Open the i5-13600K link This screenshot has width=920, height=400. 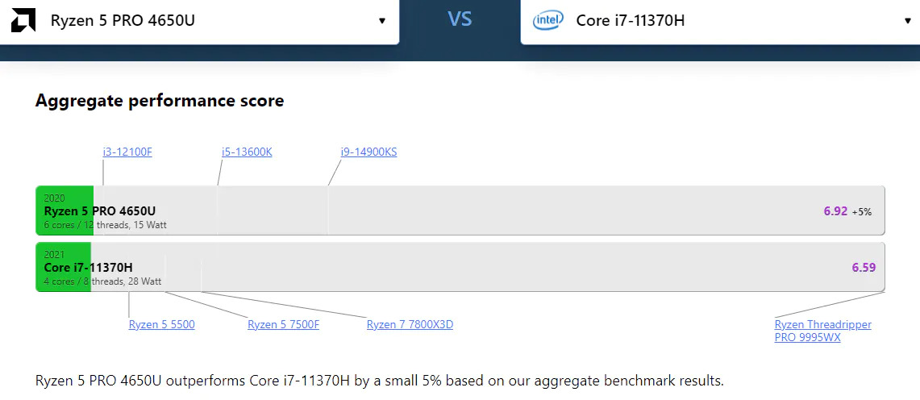(247, 152)
